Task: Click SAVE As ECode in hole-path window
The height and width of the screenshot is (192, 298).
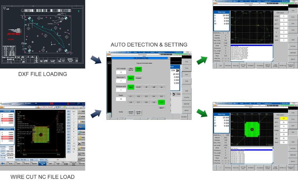Action: pyautogui.click(x=268, y=66)
